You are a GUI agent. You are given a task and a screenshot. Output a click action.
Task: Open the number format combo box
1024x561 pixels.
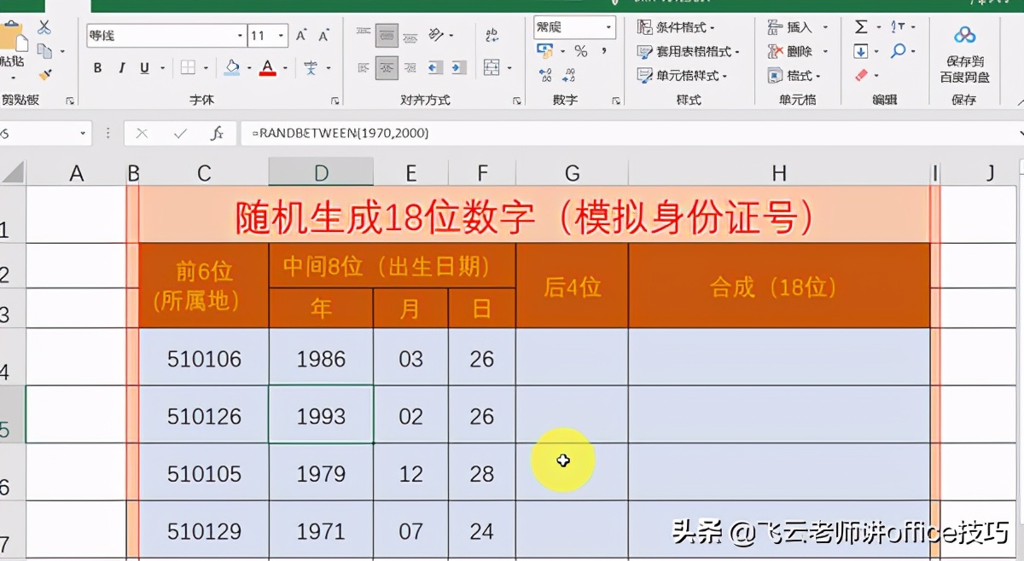574,27
